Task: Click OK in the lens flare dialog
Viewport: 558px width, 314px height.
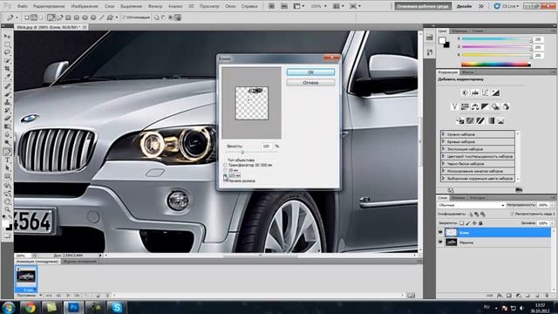Action: point(310,72)
